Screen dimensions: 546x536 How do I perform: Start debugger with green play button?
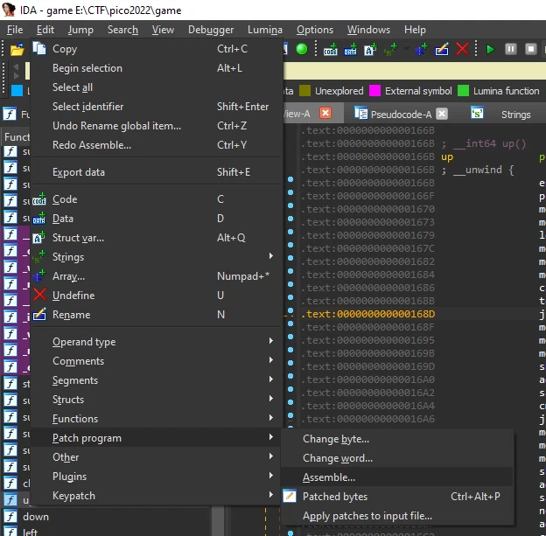[490, 50]
